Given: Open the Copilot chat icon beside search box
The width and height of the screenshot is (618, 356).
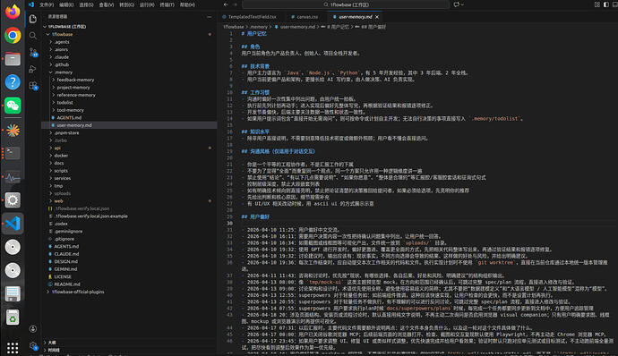Looking at the screenshot, I should (457, 4).
